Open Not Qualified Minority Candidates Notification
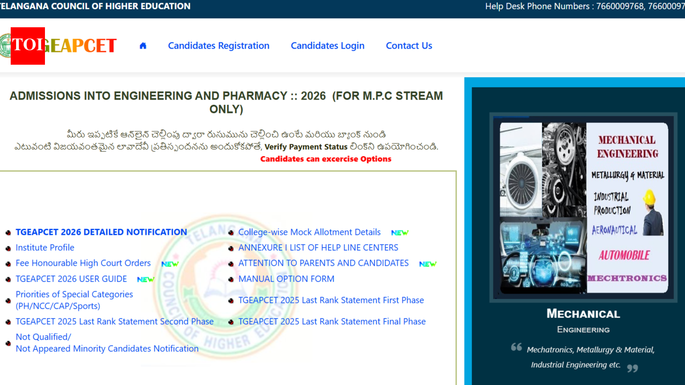The height and width of the screenshot is (385, 685). pyautogui.click(x=107, y=343)
